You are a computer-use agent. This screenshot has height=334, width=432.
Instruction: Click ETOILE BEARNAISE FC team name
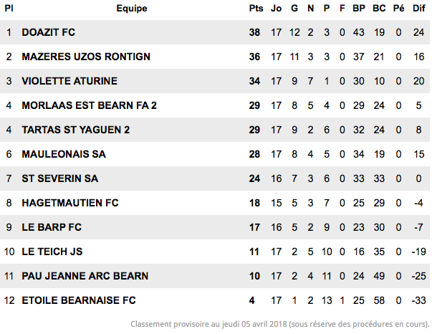pos(79,300)
